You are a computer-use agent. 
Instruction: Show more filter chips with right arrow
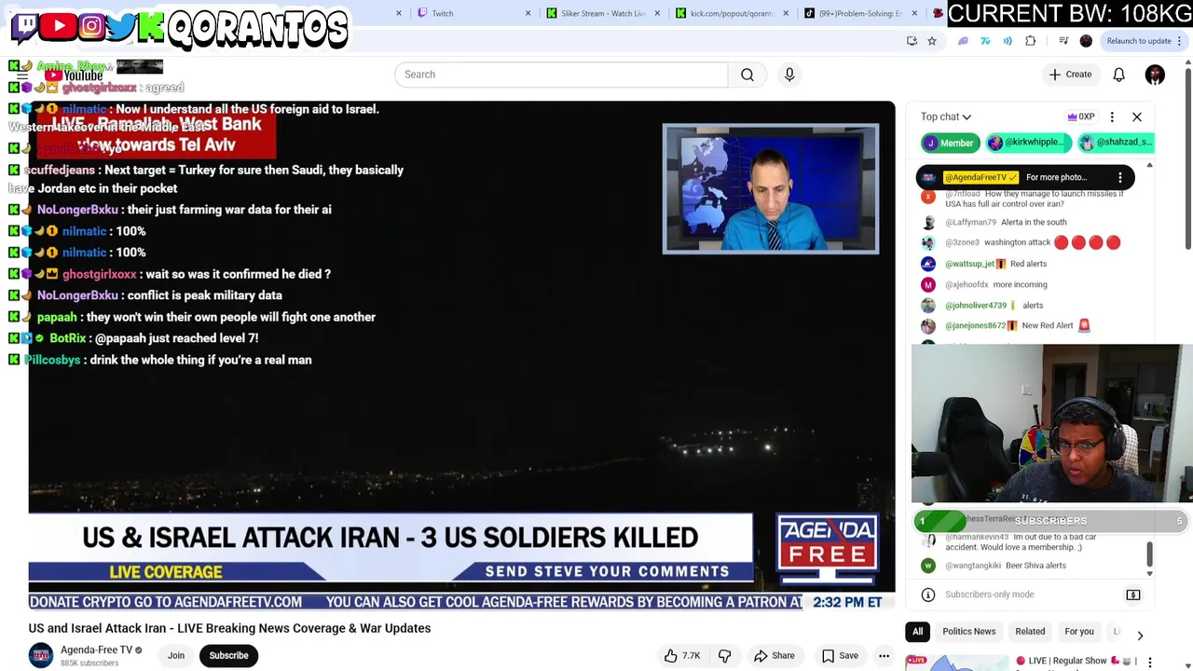[1140, 636]
